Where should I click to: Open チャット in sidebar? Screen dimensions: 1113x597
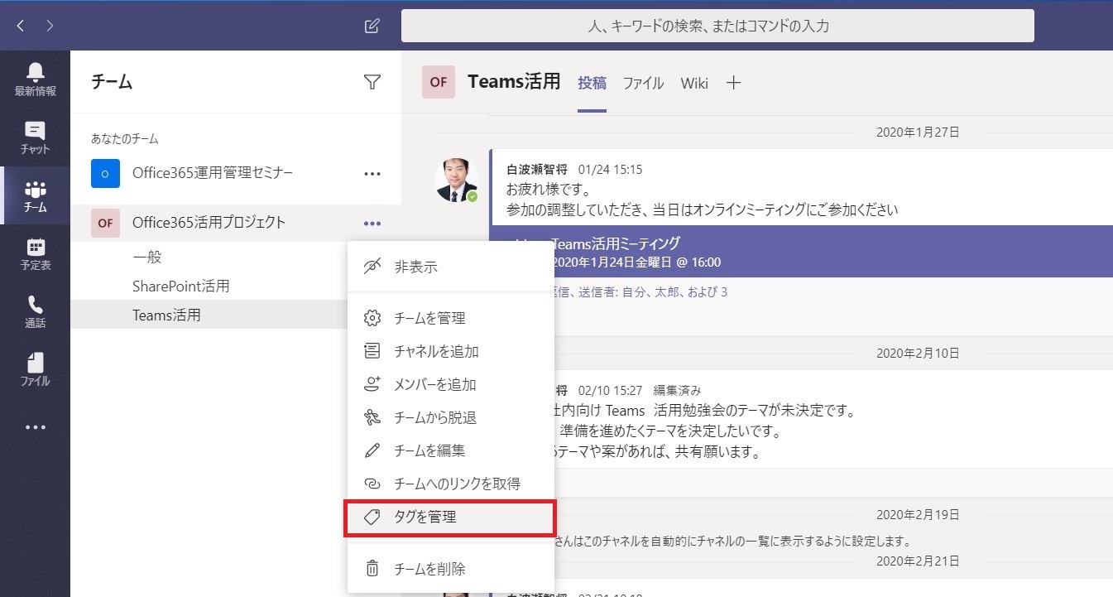pos(35,137)
